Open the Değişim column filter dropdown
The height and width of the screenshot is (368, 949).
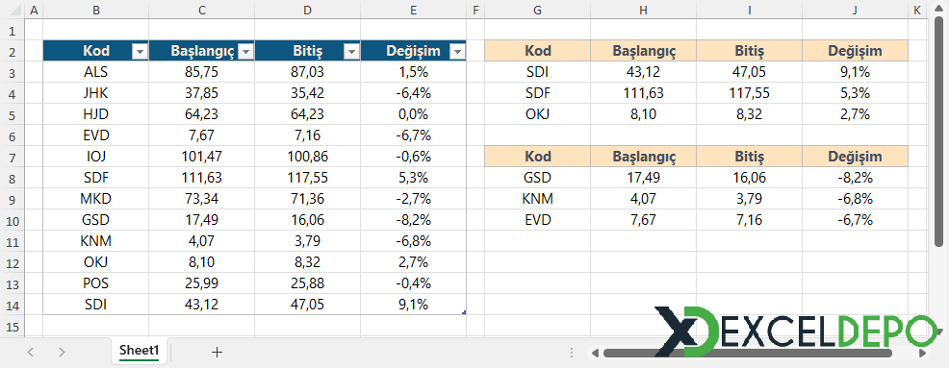(x=457, y=53)
